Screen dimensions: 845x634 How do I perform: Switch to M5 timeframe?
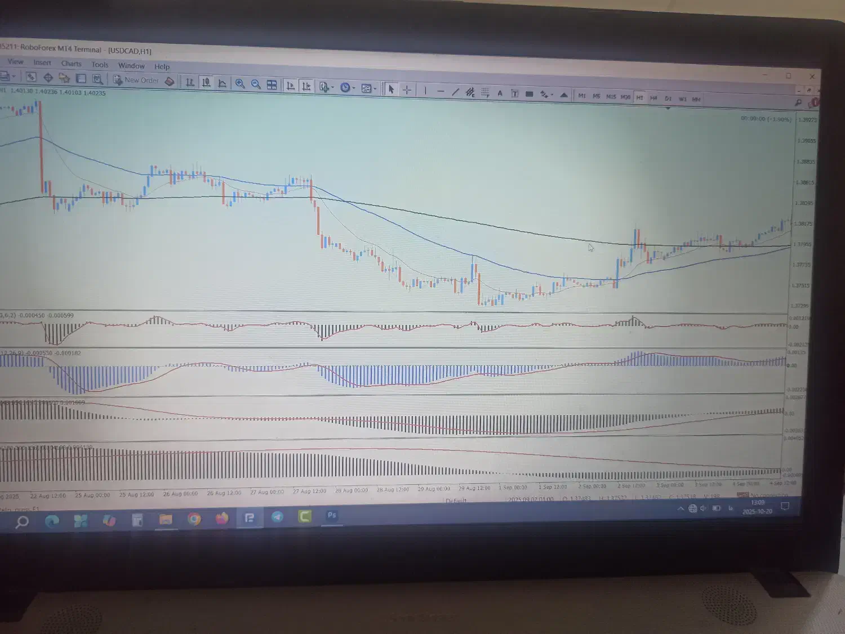coord(596,96)
